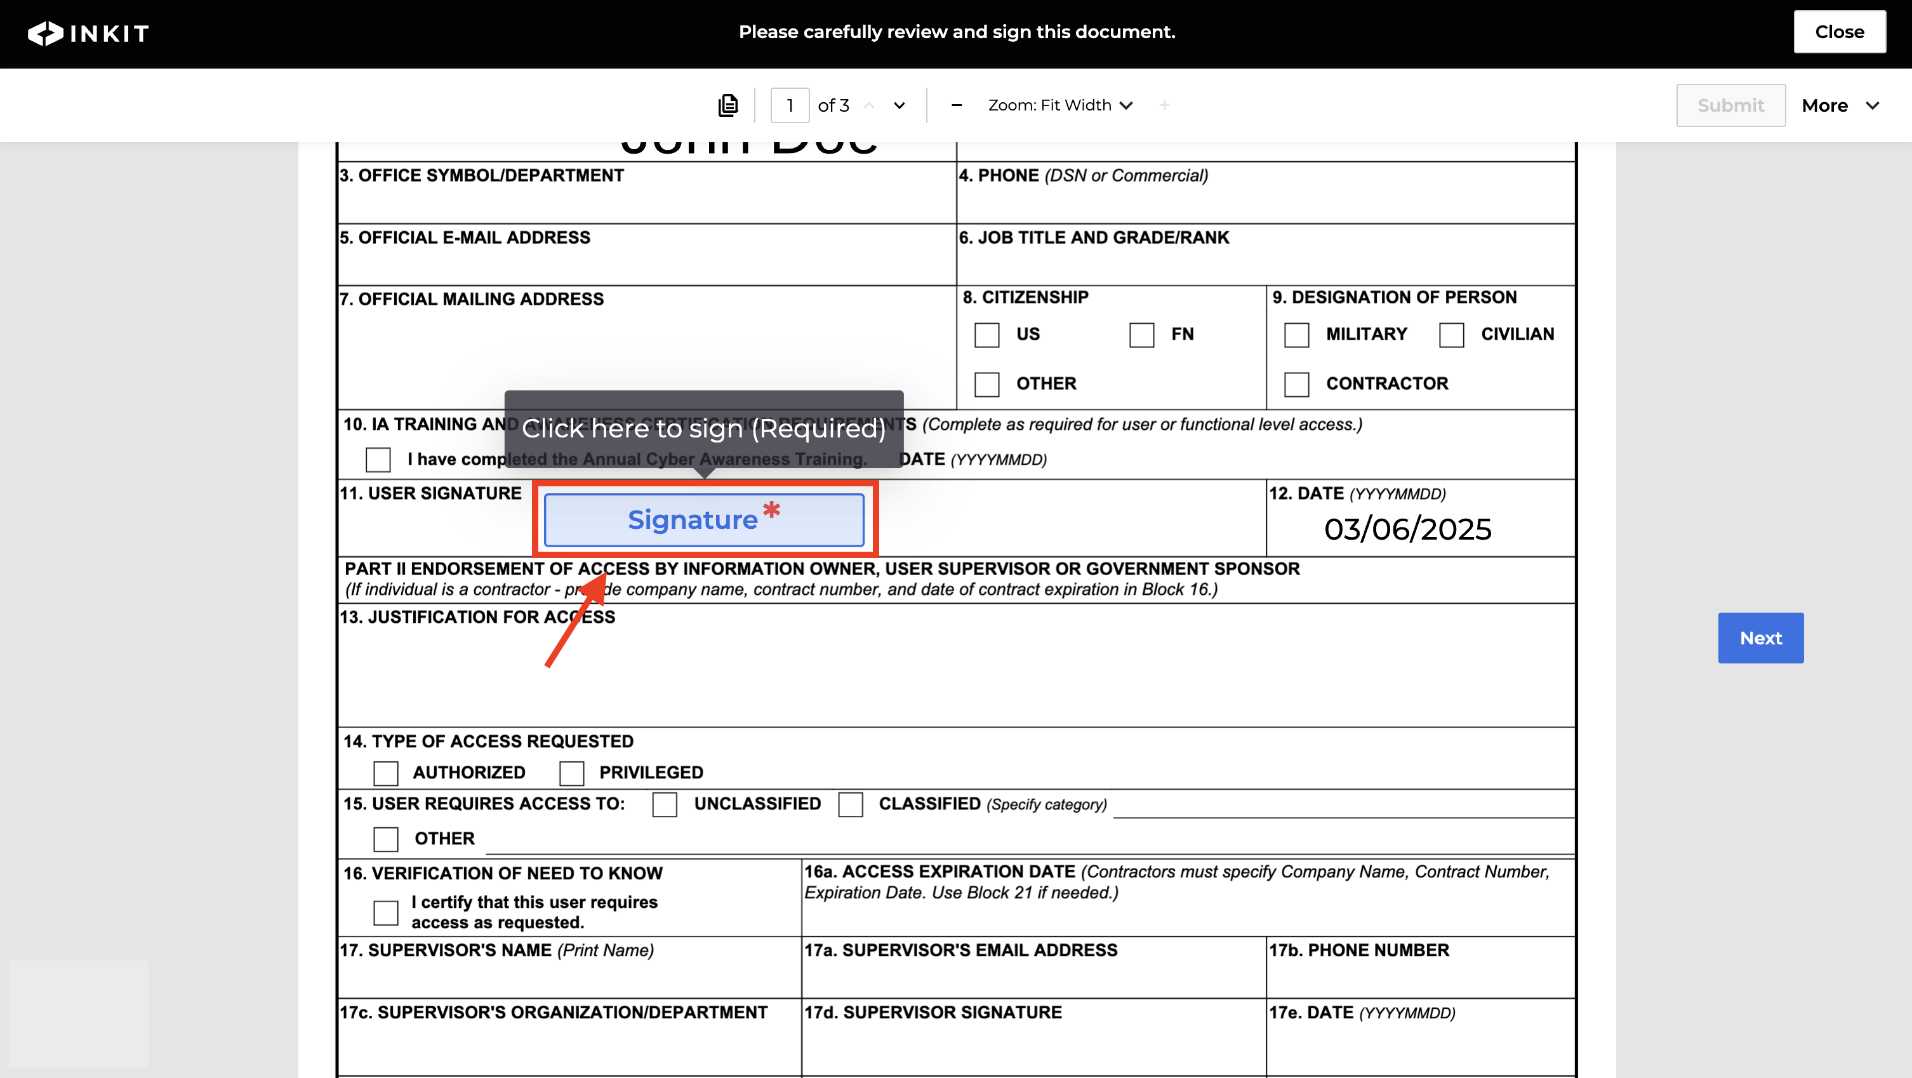Image resolution: width=1912 pixels, height=1078 pixels.
Task: Check the MILITARY designation checkbox
Action: pos(1296,335)
